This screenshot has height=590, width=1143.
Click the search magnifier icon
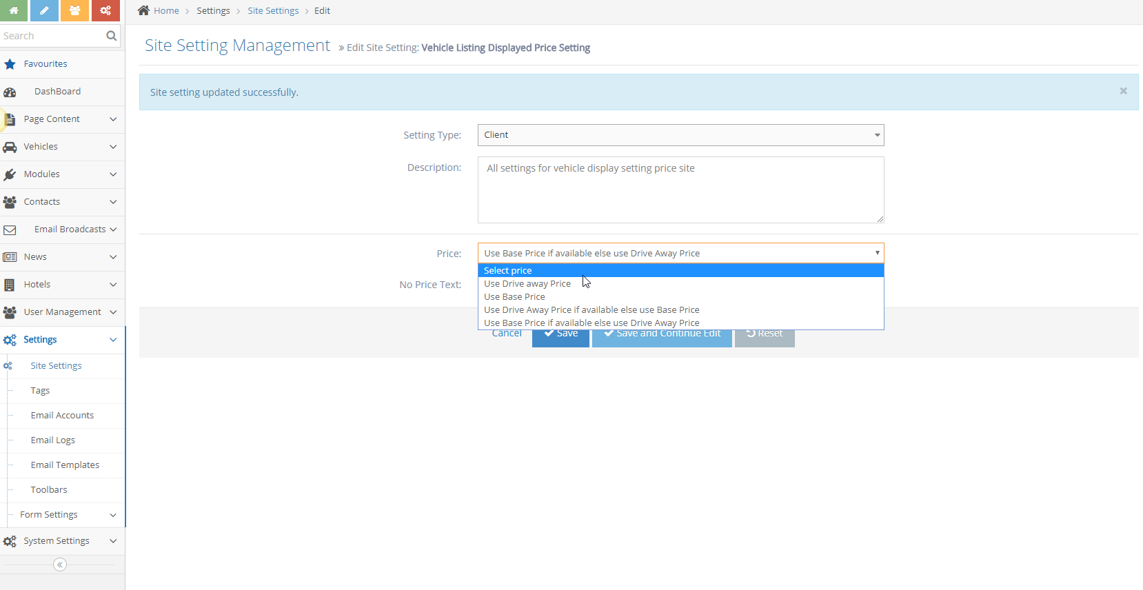pyautogui.click(x=111, y=36)
